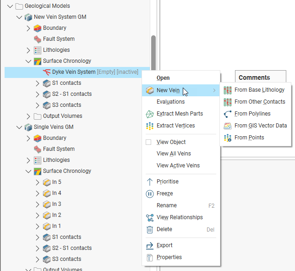Choose View Active Veins option

click(x=178, y=166)
